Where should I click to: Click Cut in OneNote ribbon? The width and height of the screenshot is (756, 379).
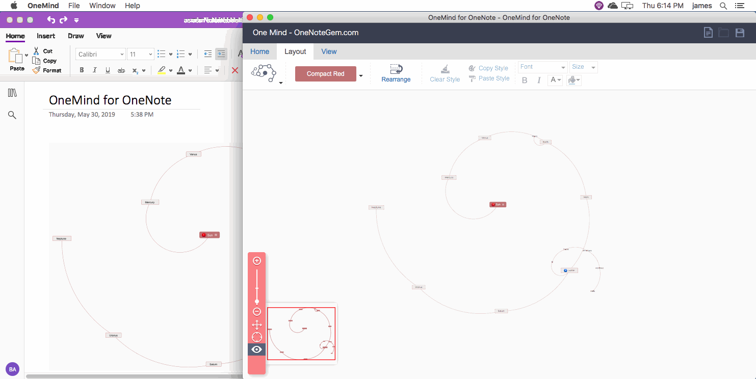click(x=43, y=51)
